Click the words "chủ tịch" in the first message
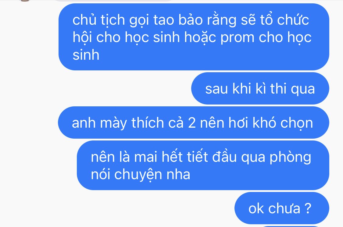The width and height of the screenshot is (343, 227). coord(99,20)
